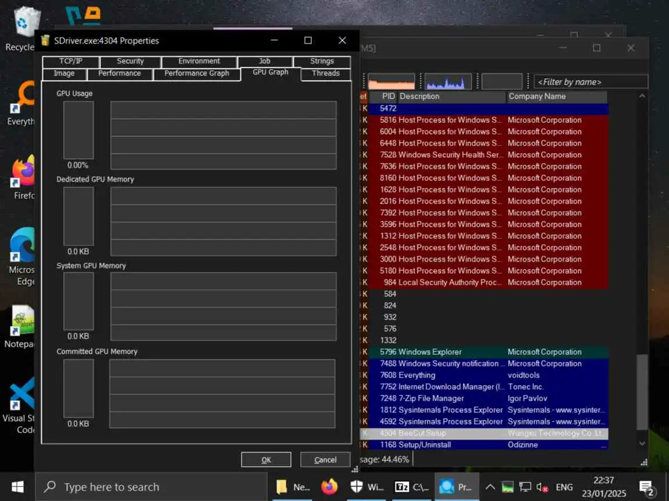The width and height of the screenshot is (669, 501).
Task: Click scroll up arrow in Process Explorer list
Action: [x=642, y=96]
